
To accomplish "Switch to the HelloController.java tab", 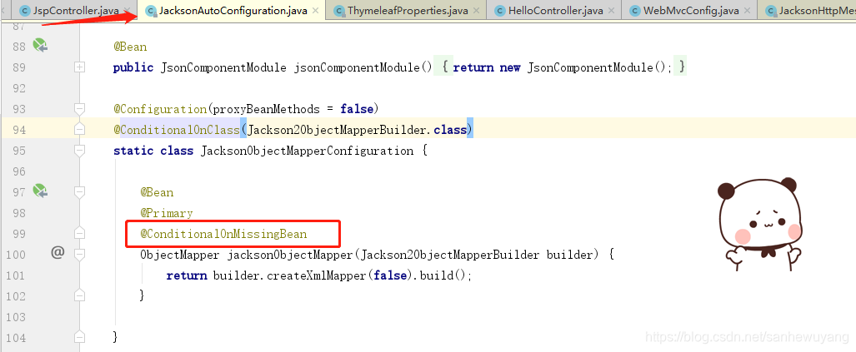I will pyautogui.click(x=556, y=10).
